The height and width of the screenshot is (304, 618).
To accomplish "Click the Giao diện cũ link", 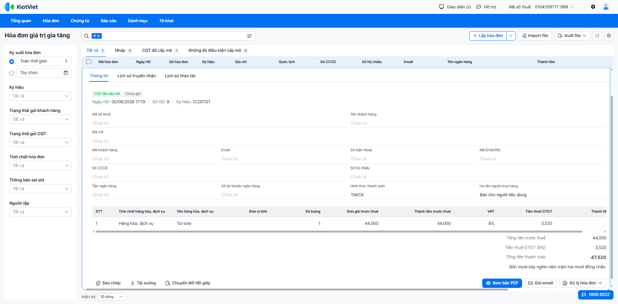I will 455,7.
